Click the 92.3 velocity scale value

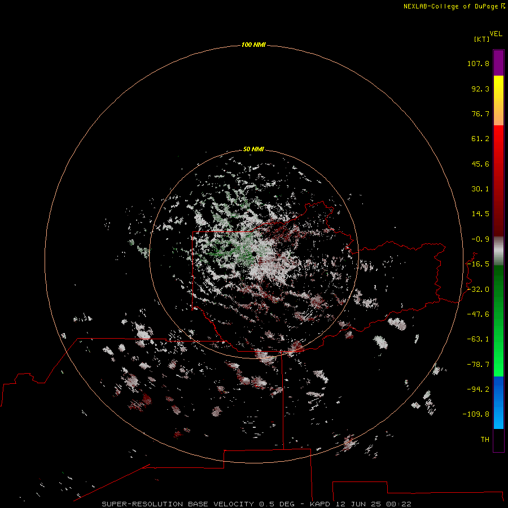point(480,89)
